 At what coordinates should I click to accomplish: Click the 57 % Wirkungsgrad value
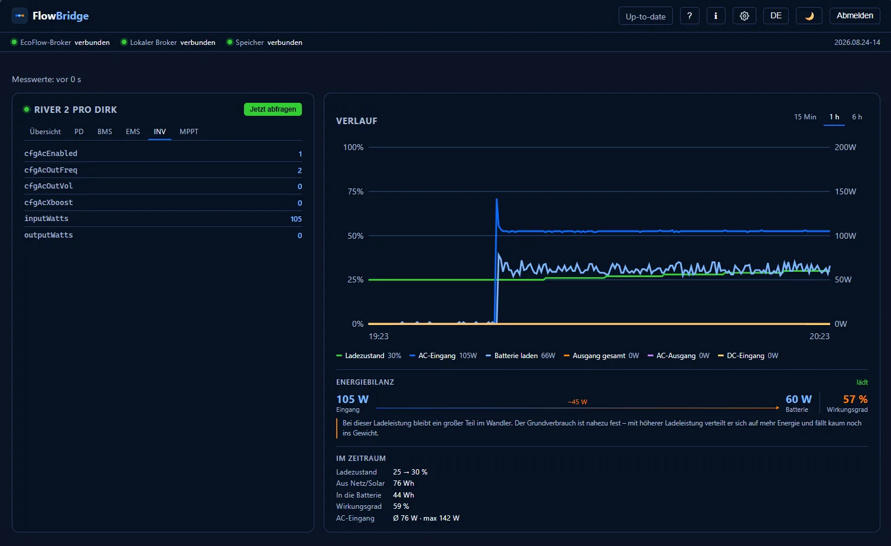(855, 399)
